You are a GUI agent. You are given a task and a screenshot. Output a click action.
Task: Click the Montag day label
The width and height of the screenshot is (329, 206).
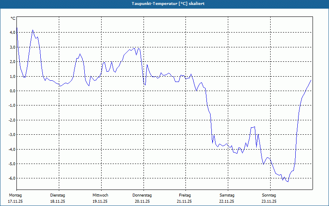(x=15, y=195)
